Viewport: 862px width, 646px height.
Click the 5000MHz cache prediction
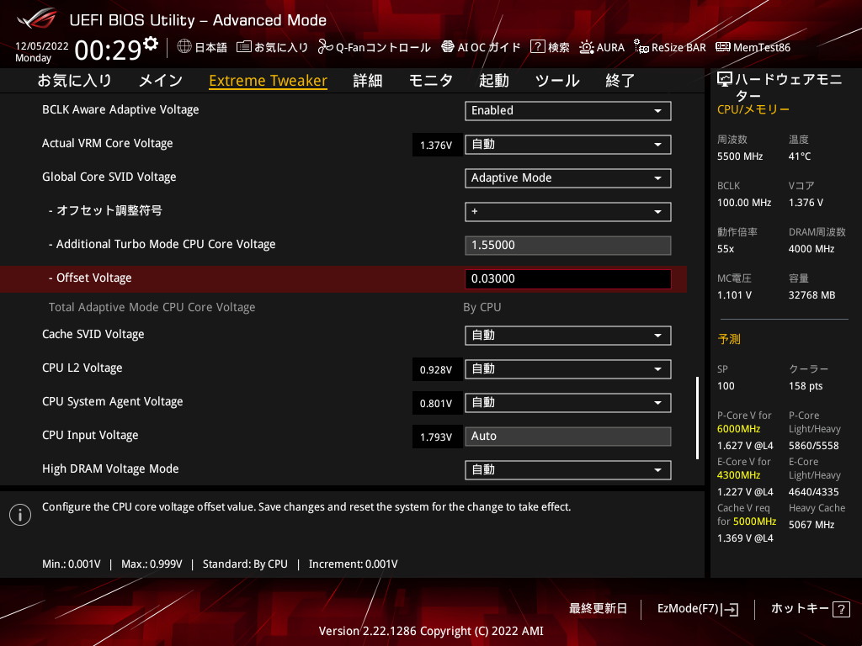pyautogui.click(x=754, y=522)
